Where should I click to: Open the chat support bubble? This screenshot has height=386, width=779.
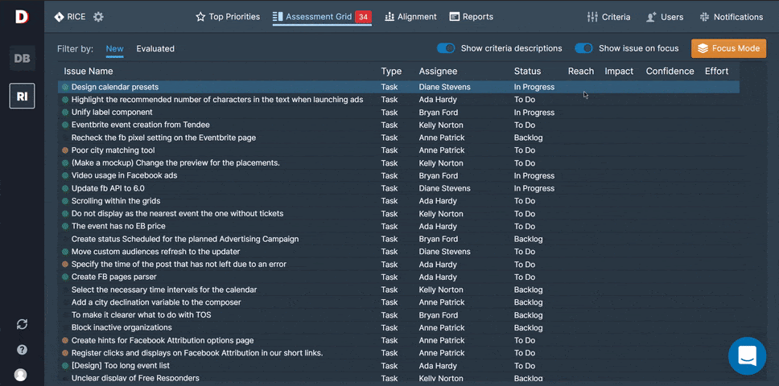click(x=747, y=355)
